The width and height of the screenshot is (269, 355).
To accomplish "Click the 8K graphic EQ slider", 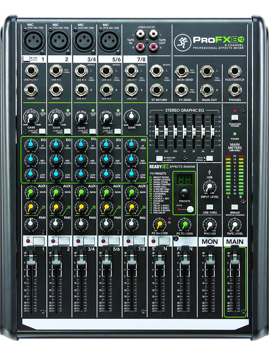I will point(213,131).
